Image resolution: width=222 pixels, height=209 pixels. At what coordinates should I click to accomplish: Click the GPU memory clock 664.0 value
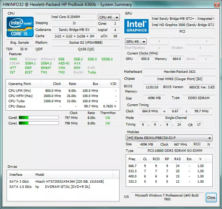(x=177, y=59)
